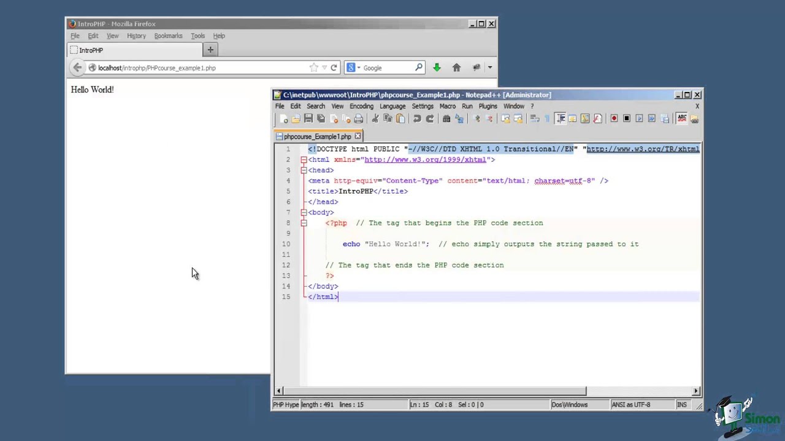The height and width of the screenshot is (441, 785).
Task: Toggle the Word Wrap toolbar icon
Action: [534, 118]
